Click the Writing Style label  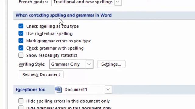(32, 64)
